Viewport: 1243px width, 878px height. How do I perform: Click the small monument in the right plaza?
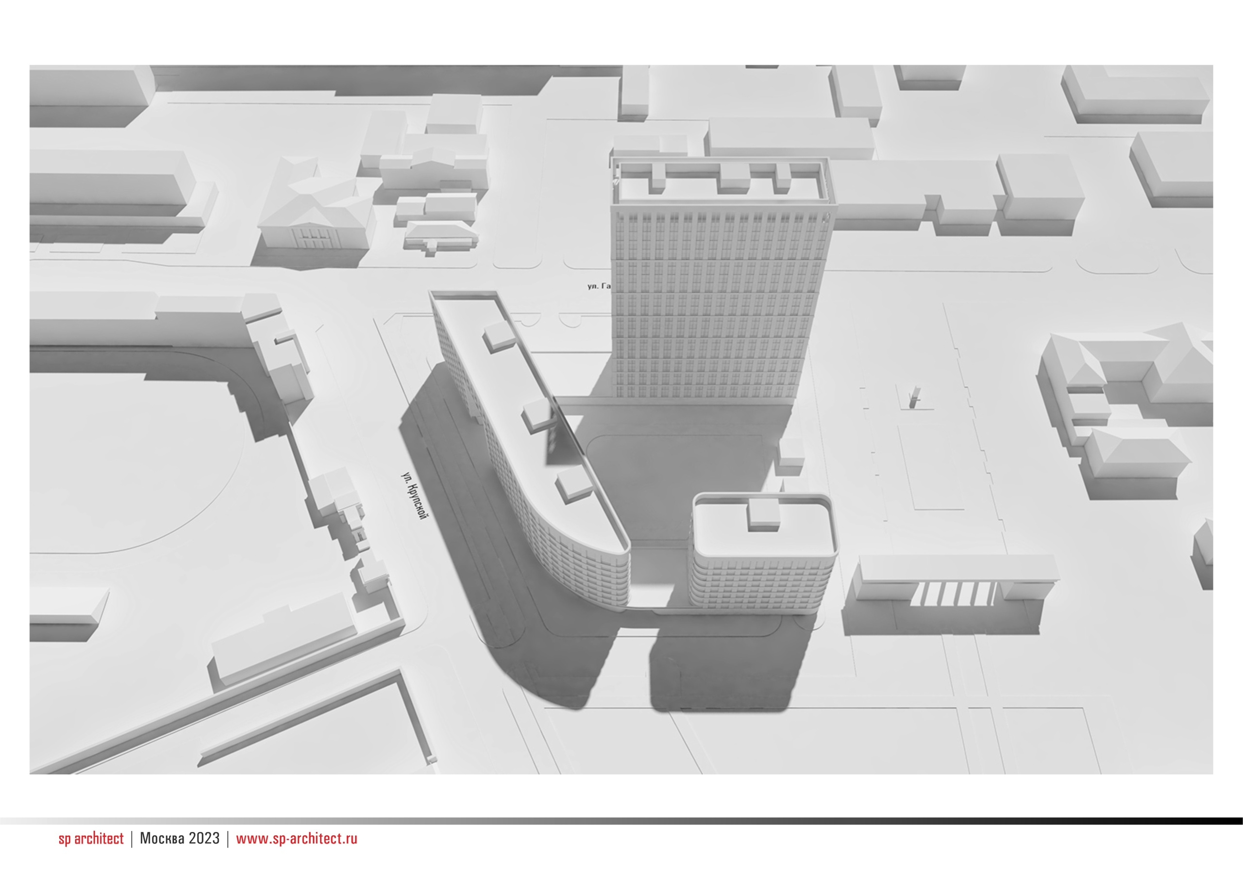(914, 398)
